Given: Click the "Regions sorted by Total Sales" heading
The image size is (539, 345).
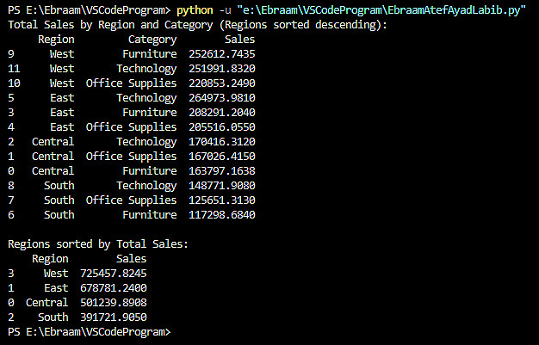Looking at the screenshot, I should (x=97, y=243).
